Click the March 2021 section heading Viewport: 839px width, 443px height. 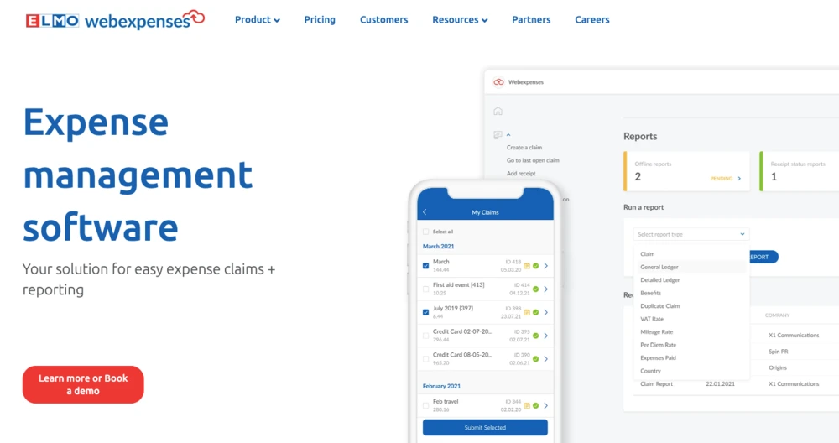point(438,247)
